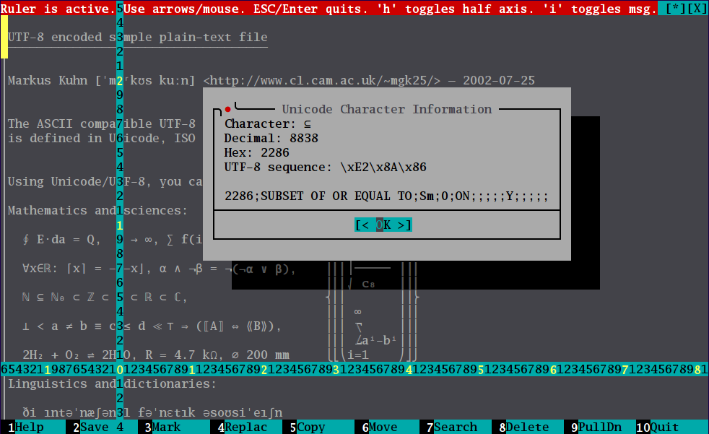Select the 'Hex: 2286' line

click(257, 153)
